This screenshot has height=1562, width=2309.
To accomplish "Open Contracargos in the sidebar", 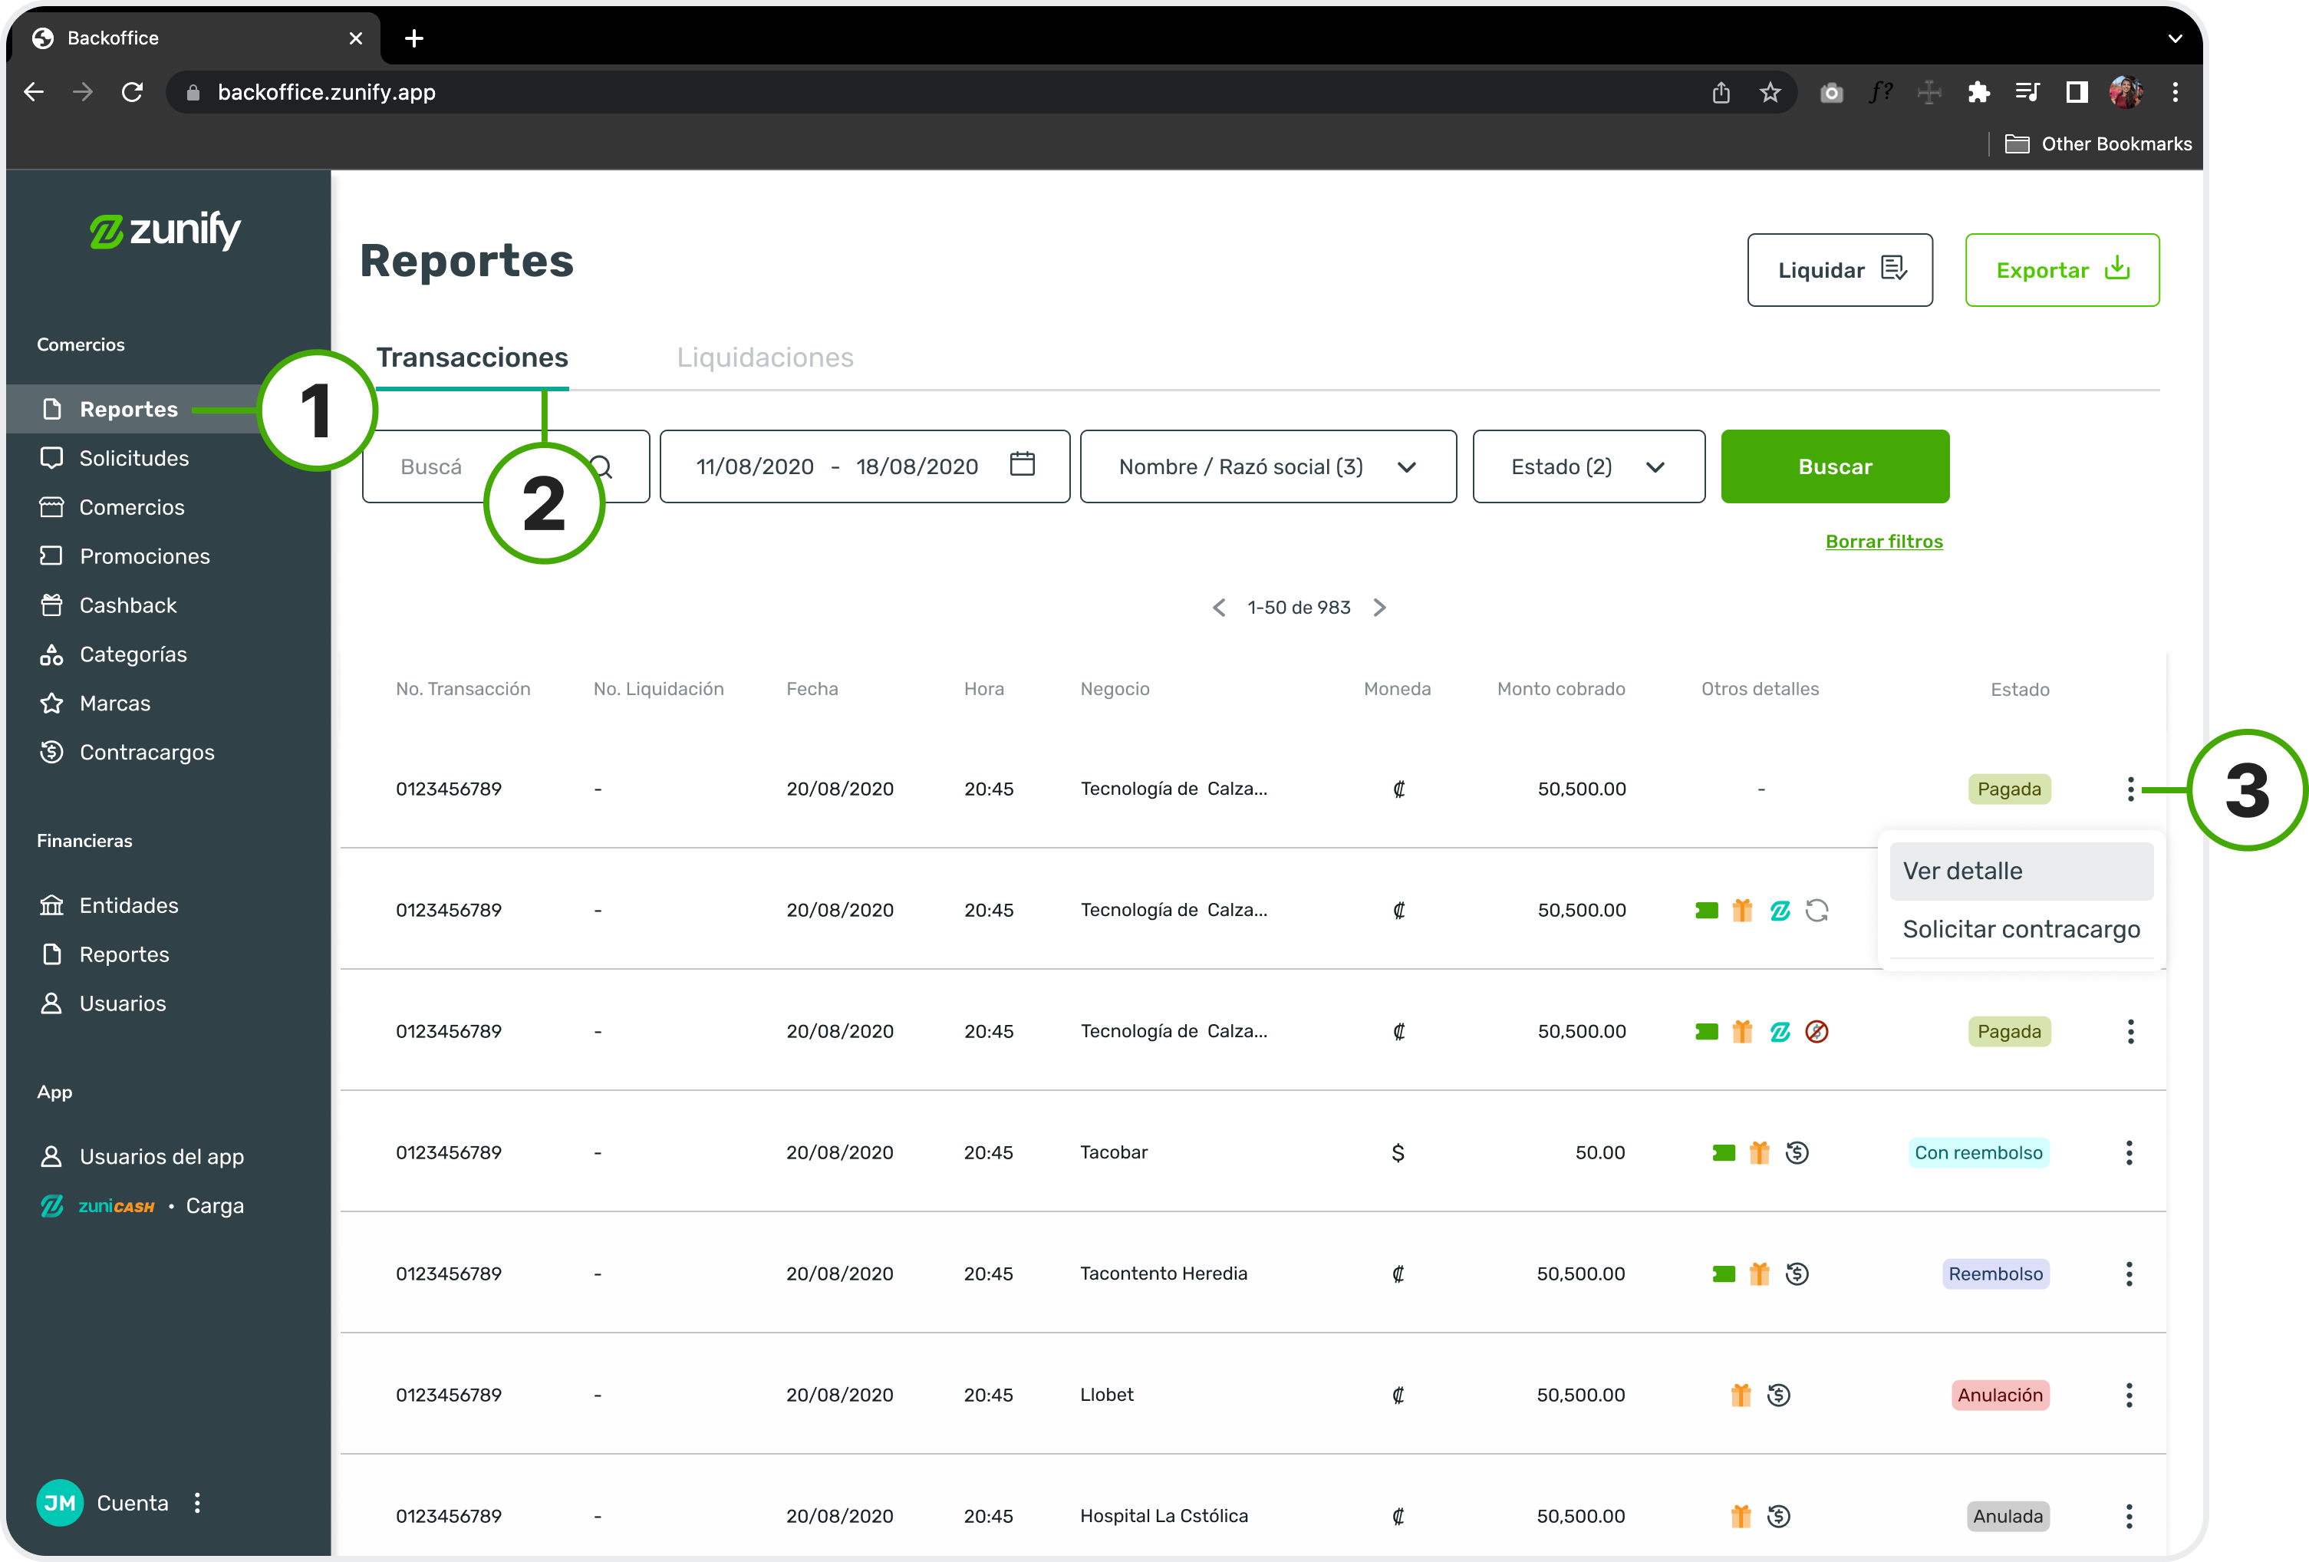I will [146, 752].
